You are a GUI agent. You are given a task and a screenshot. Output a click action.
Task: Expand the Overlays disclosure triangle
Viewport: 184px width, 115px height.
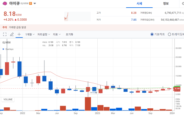click(x=3, y=49)
